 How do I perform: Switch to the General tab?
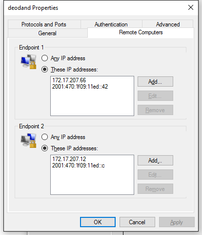(x=47, y=33)
